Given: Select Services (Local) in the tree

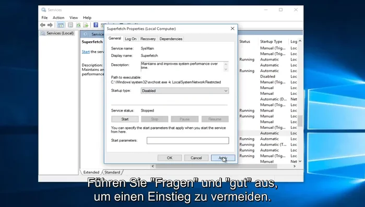Looking at the screenshot, I should click(57, 33).
